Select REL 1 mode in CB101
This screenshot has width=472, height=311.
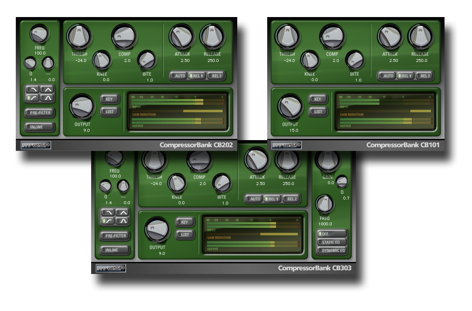click(x=405, y=76)
